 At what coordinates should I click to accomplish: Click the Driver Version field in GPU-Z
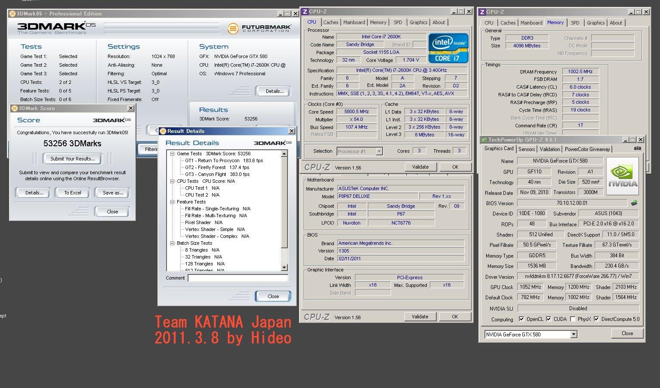pos(578,276)
